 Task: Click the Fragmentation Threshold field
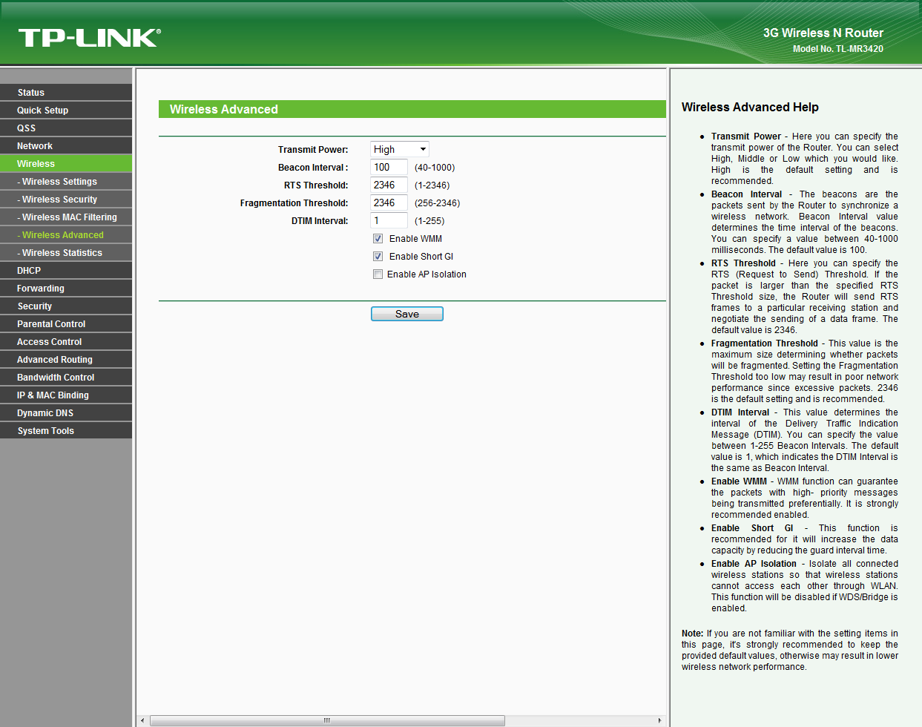[x=389, y=203]
